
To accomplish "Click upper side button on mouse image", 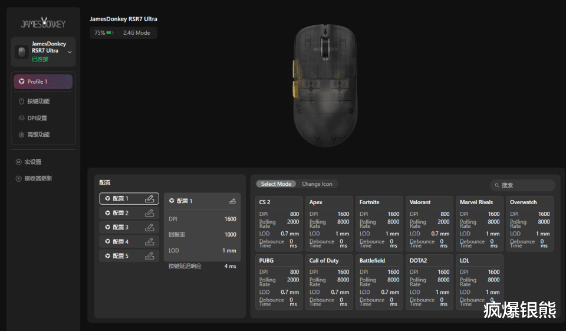I will 295,68.
